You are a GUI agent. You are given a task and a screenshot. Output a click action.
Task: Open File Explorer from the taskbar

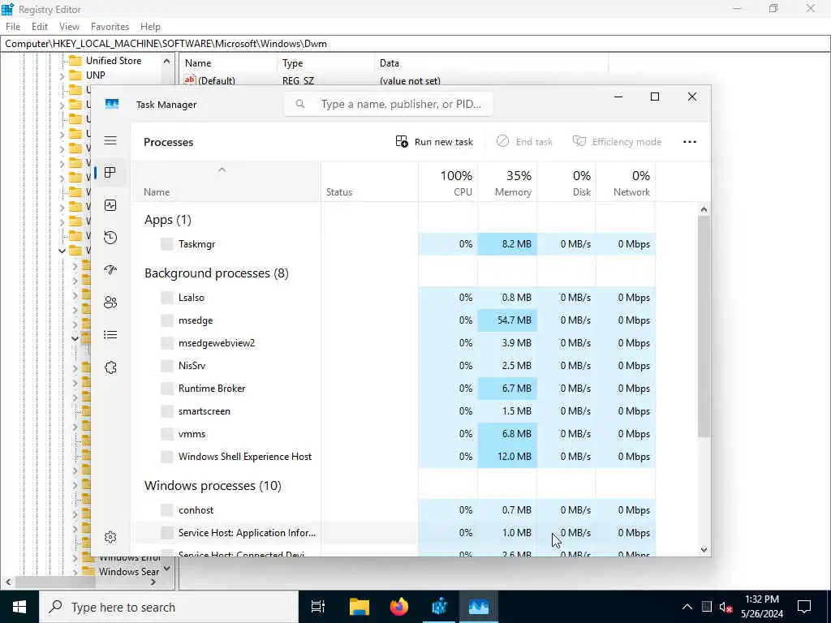[x=360, y=607]
